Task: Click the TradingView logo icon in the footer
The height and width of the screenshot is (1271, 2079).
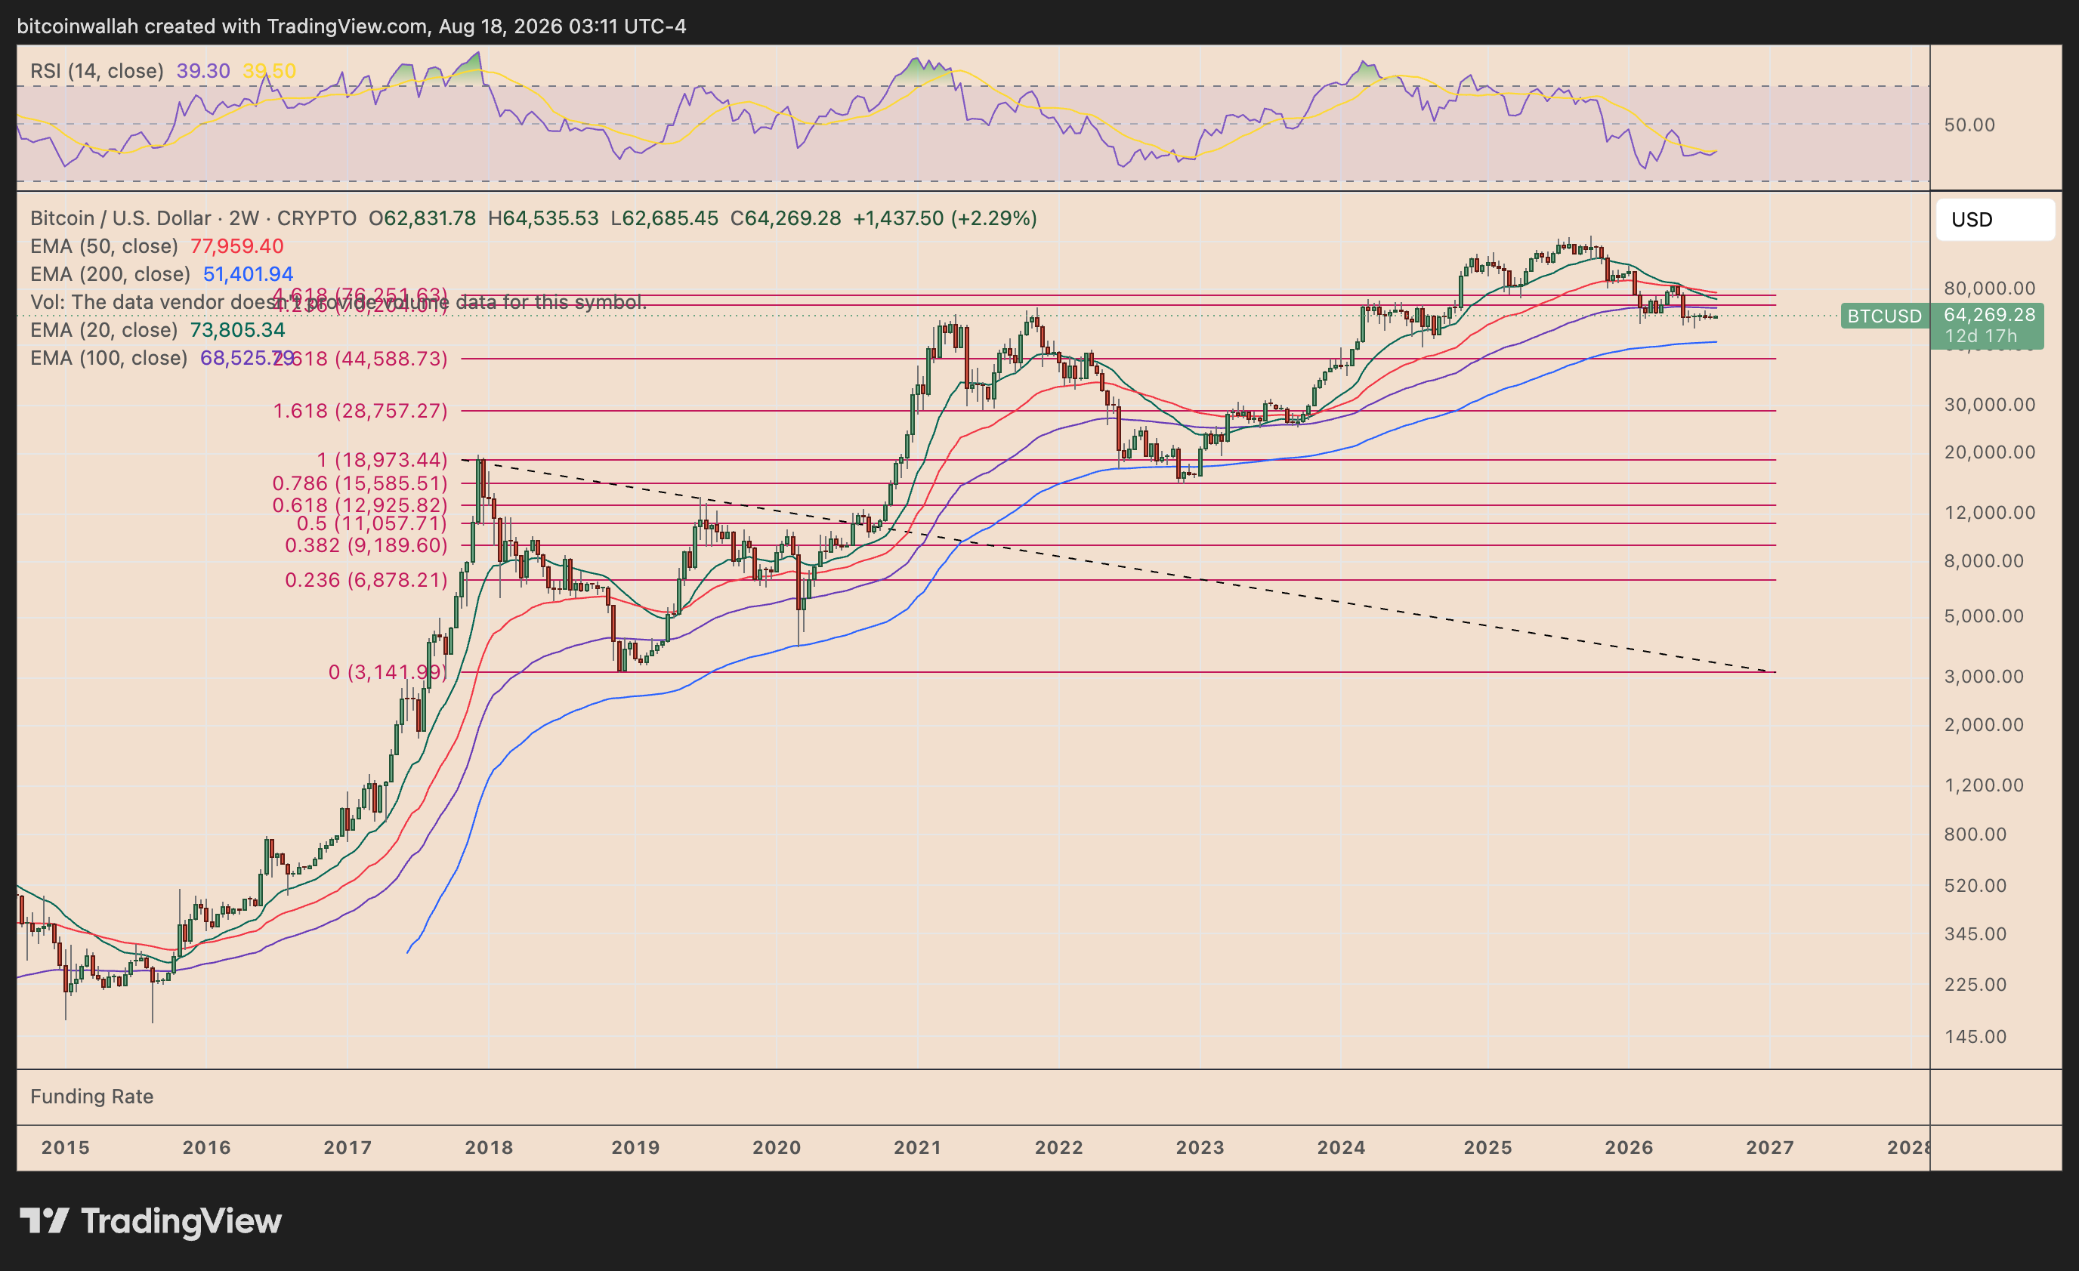Action: [x=44, y=1220]
